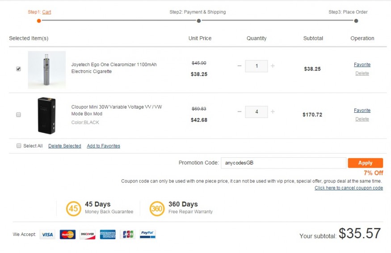The image size is (391, 253).
Task: Click the JCB card icon
Action: (x=128, y=235)
